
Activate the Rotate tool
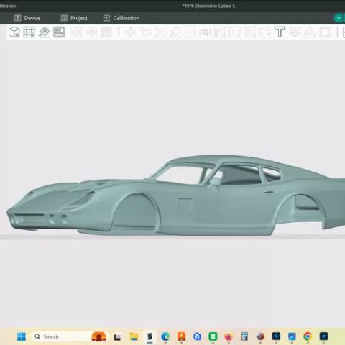point(145,32)
